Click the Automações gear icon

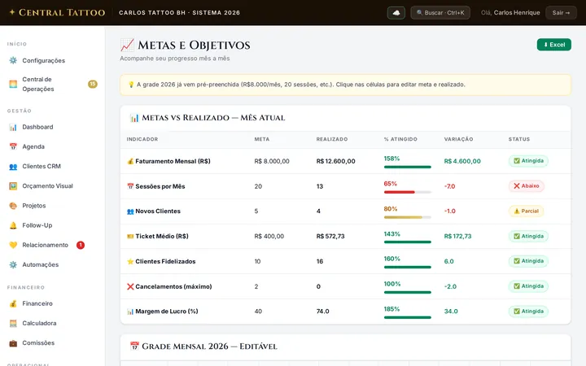click(13, 265)
